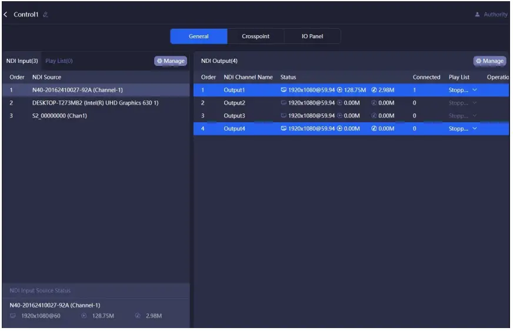Click the video bitrate icon in the Output4 row

pos(339,129)
